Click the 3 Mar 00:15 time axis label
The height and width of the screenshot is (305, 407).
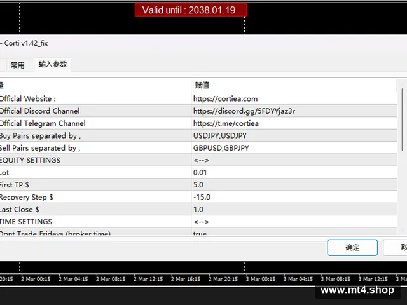(x=261, y=280)
